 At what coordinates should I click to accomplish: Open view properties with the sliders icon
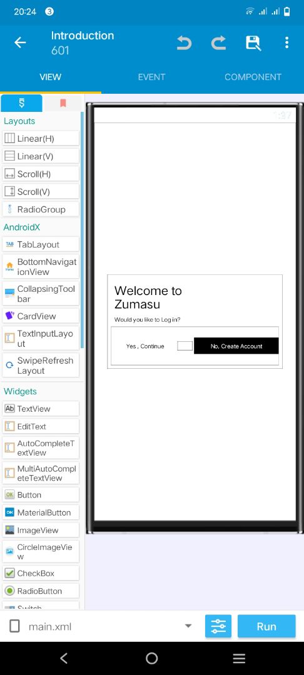218,626
